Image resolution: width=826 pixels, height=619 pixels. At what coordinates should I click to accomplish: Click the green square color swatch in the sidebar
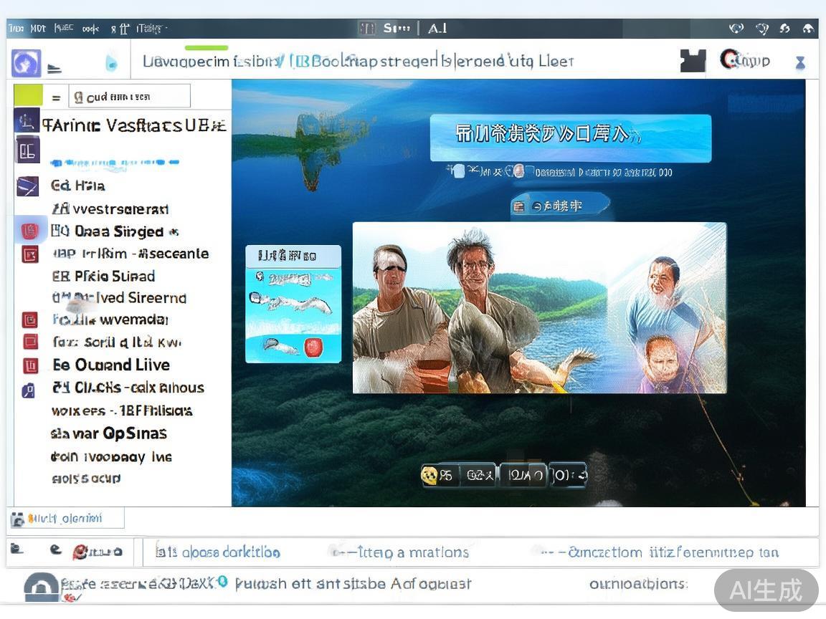[28, 95]
